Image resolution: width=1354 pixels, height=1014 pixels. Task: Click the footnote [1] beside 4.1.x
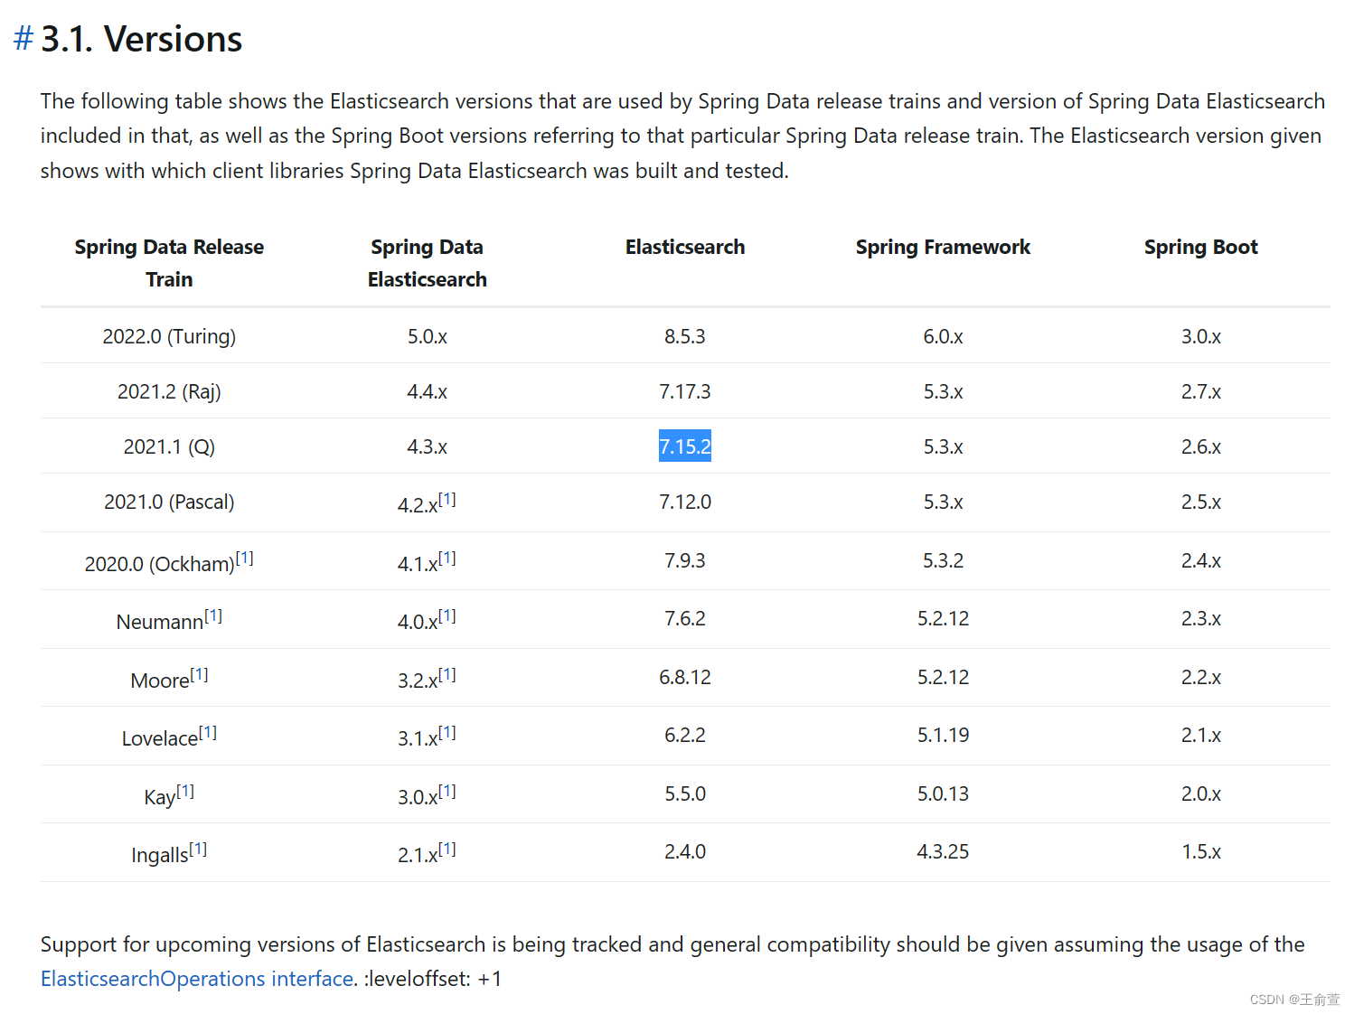pyautogui.click(x=447, y=558)
